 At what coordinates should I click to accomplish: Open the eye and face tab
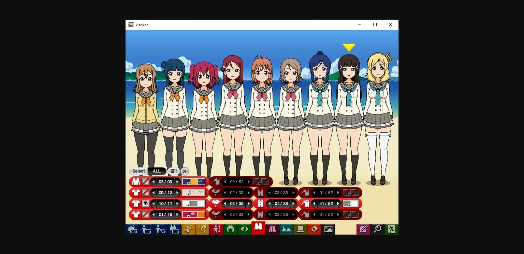point(244,229)
